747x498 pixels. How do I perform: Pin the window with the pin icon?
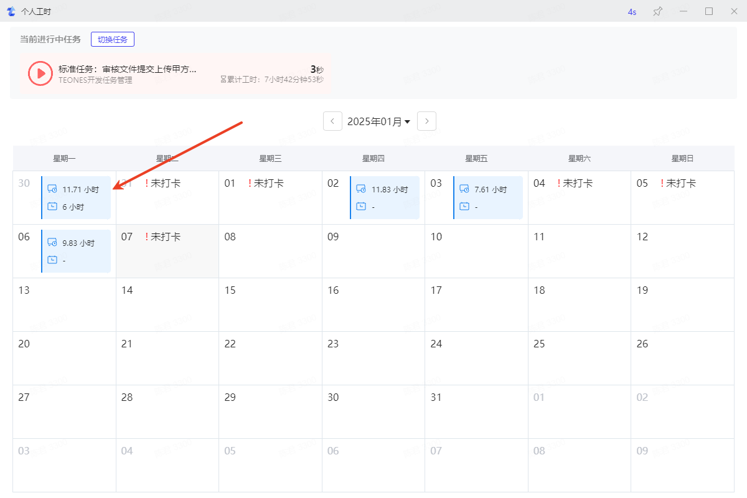(x=657, y=12)
